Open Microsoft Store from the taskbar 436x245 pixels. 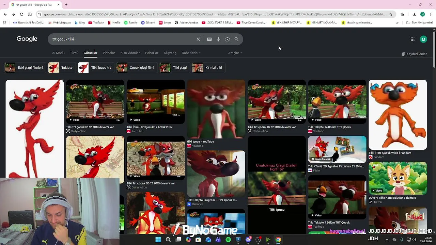click(198, 240)
